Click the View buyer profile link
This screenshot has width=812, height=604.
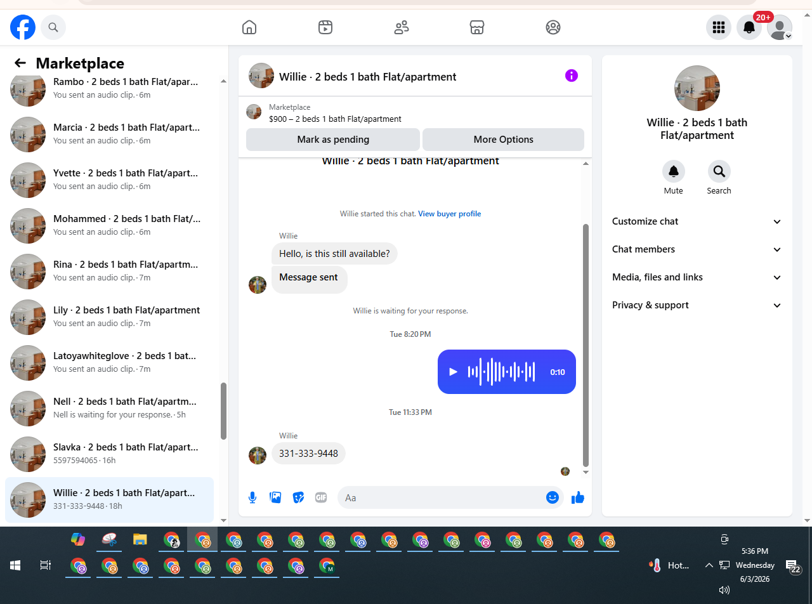tap(449, 214)
